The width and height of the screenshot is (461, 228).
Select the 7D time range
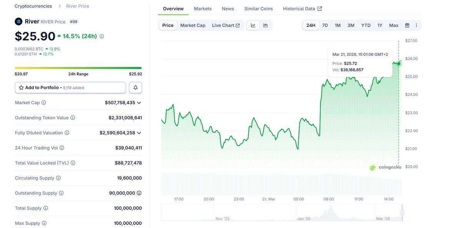point(325,25)
